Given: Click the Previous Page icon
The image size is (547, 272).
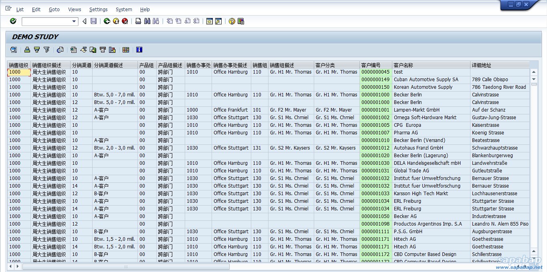Looking at the screenshot, I should pos(178,21).
